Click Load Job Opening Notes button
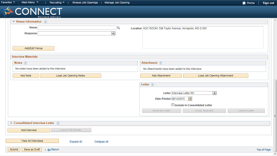Screen dimensions: 277x156 (x=71, y=76)
